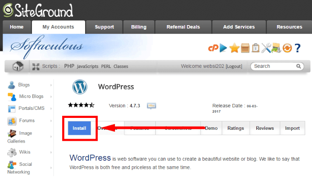Image resolution: width=312 pixels, height=179 pixels.
Task: Click the Social Networking category icon
Action: (12, 165)
